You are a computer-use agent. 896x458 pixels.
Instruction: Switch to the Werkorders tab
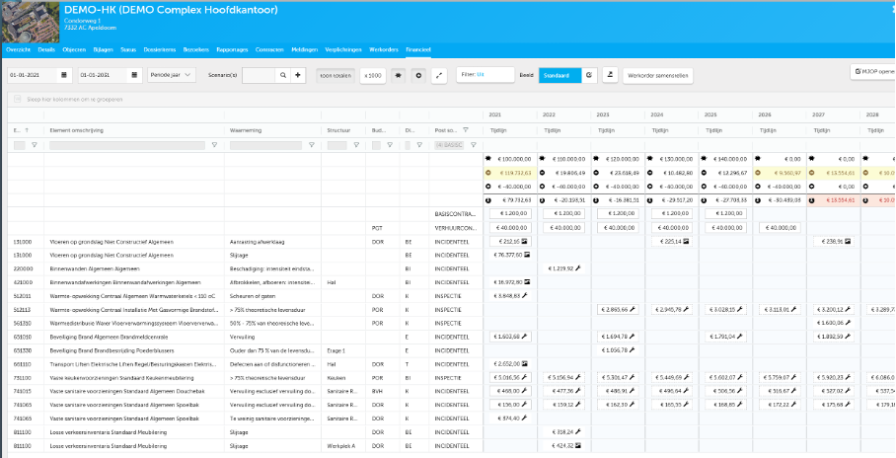pyautogui.click(x=384, y=49)
